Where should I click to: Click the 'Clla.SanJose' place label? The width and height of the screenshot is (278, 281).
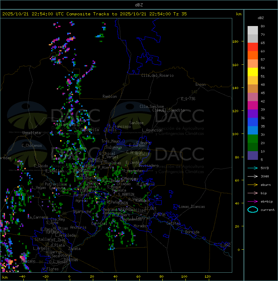(152, 106)
